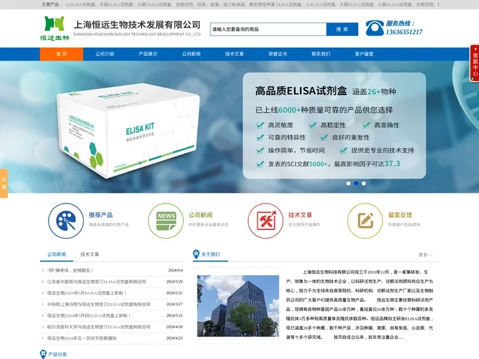
Task: Click the blue 搜索 search button
Action: pos(342,29)
